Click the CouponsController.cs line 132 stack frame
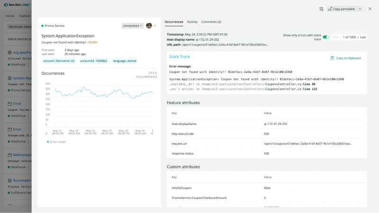This screenshot has width=379, height=213. pos(243,89)
